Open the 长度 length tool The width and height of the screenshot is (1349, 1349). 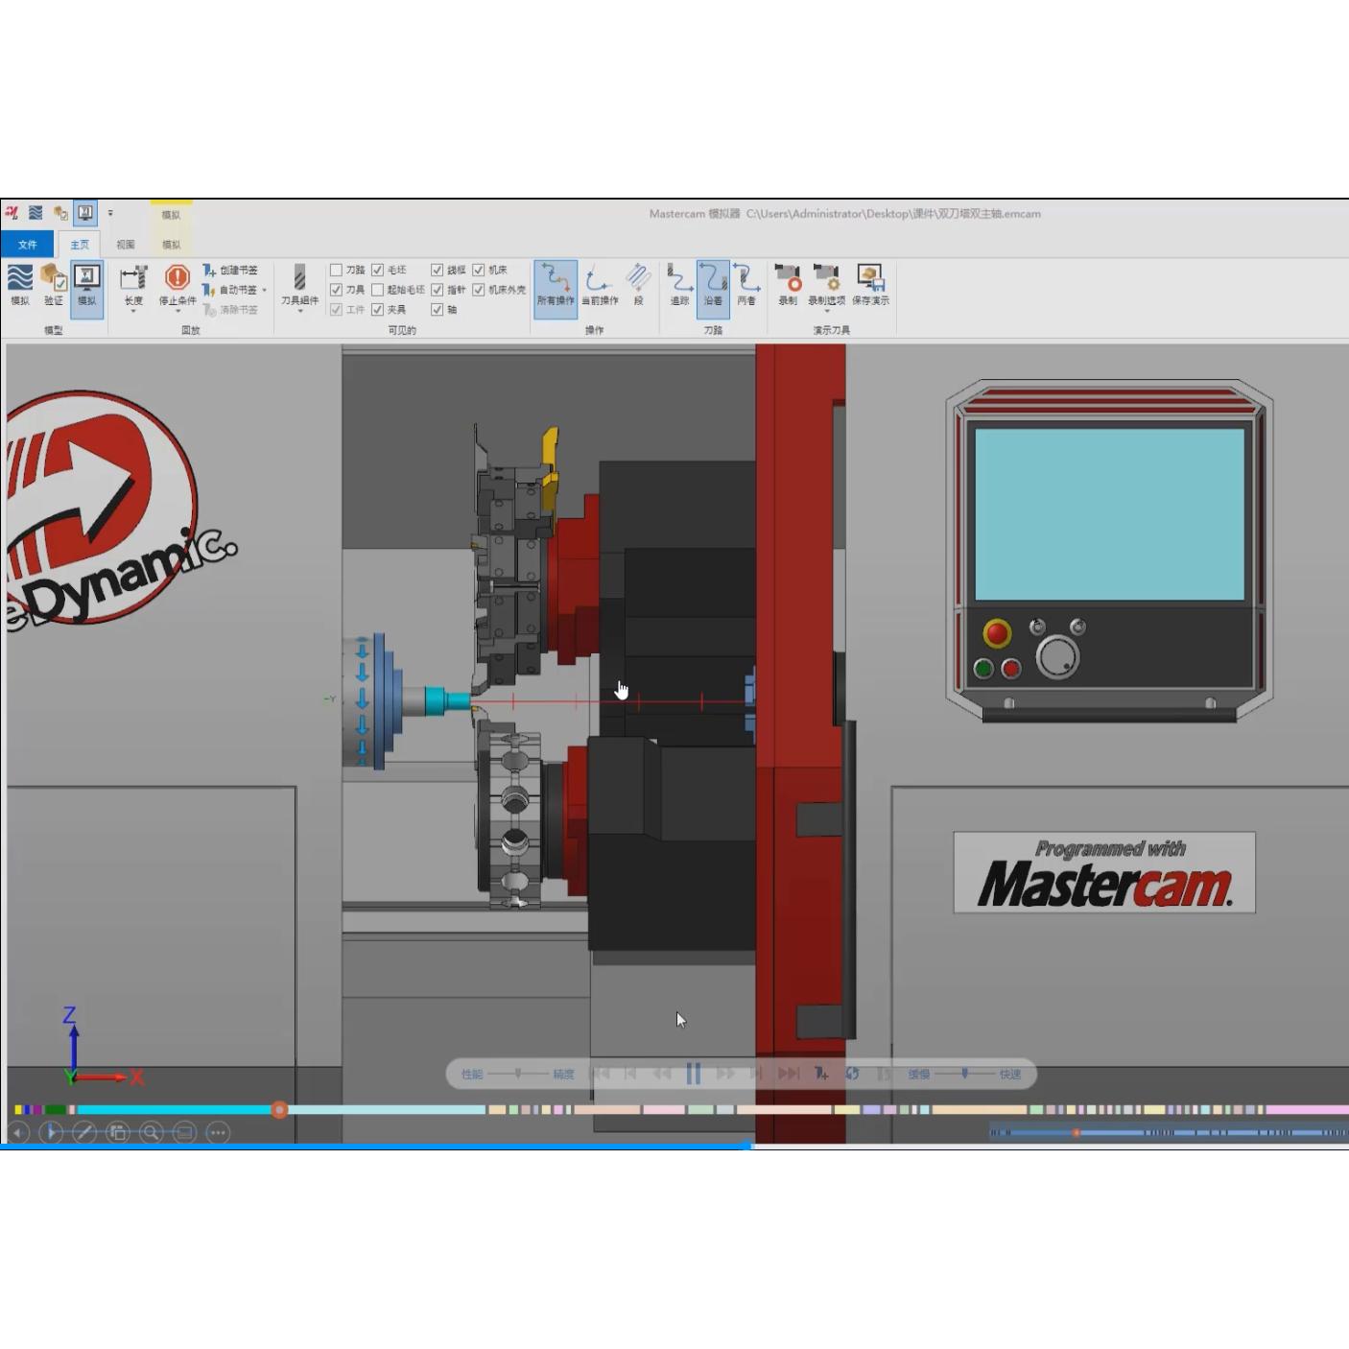[133, 287]
